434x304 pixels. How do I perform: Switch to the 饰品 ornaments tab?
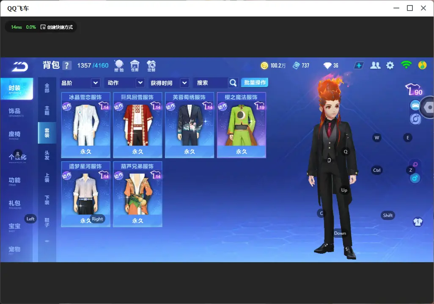pos(15,111)
